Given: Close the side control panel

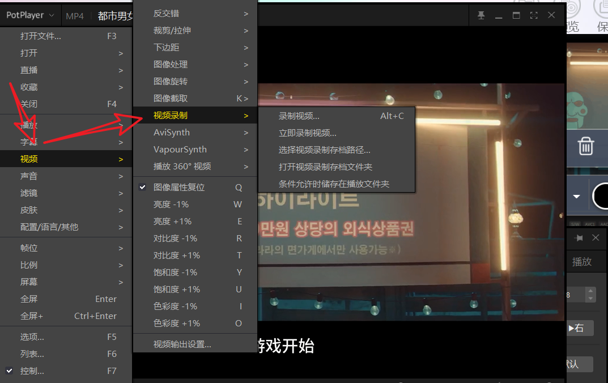Looking at the screenshot, I should 596,238.
